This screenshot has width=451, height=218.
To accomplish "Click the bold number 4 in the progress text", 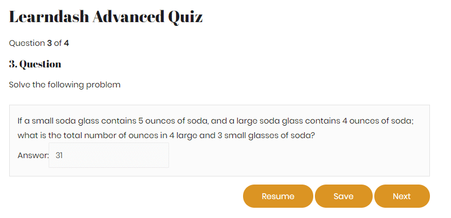I will [66, 43].
